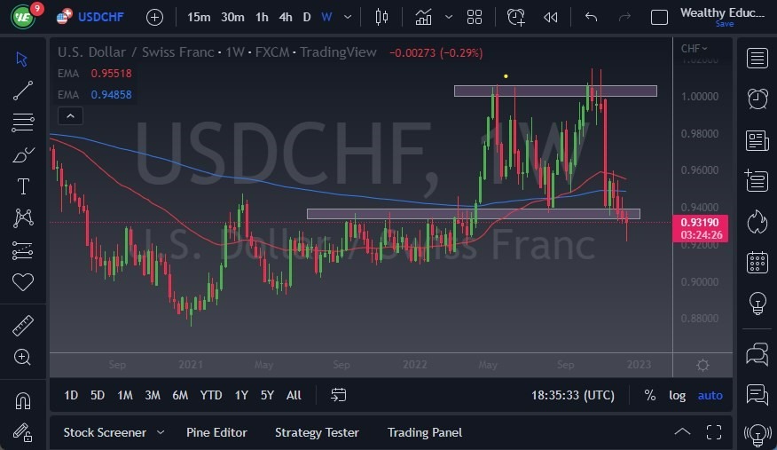Set date range to 1M
The width and height of the screenshot is (777, 450).
(x=125, y=395)
